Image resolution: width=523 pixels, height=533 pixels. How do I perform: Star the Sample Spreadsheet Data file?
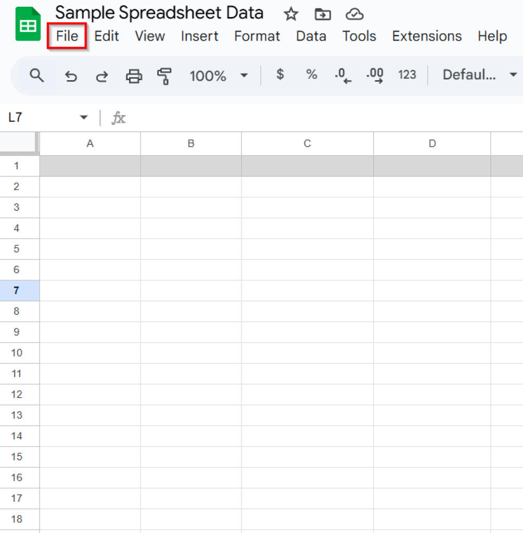[290, 14]
